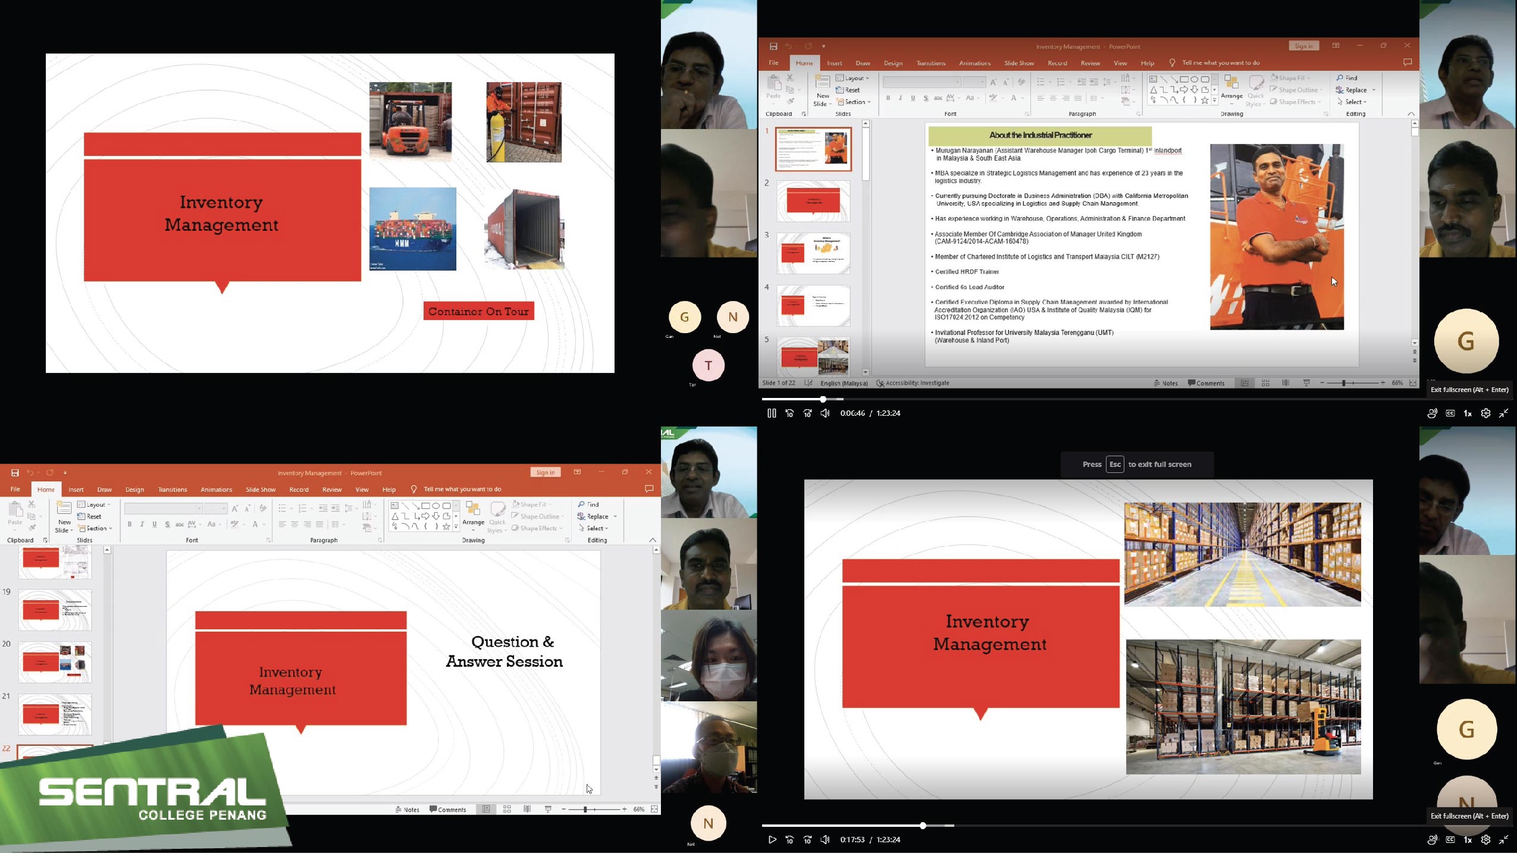
Task: Click Reset in the practitioner-slide PowerPoint Slides group
Action: point(848,90)
